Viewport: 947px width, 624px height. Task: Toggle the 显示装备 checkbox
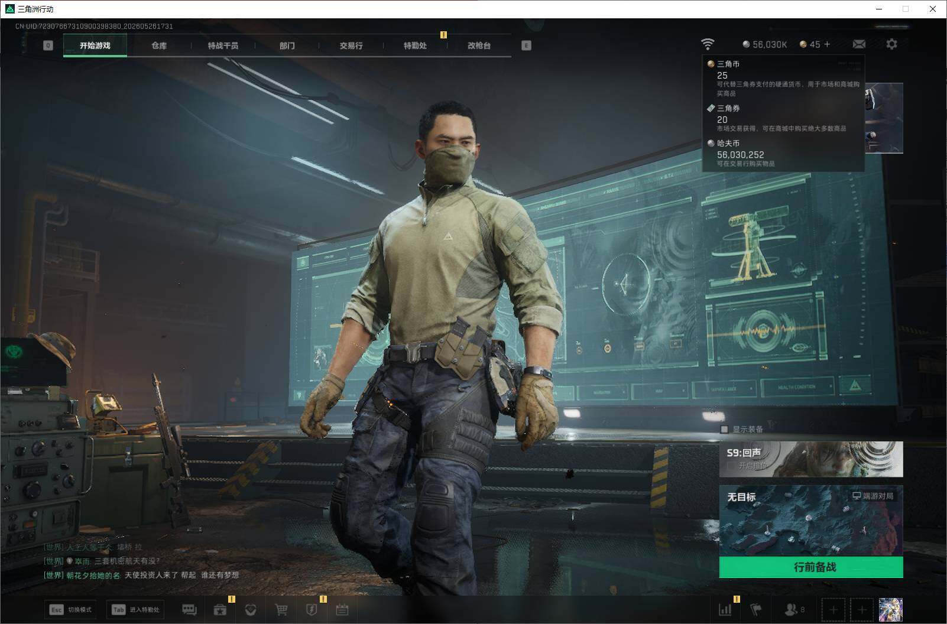(x=724, y=429)
